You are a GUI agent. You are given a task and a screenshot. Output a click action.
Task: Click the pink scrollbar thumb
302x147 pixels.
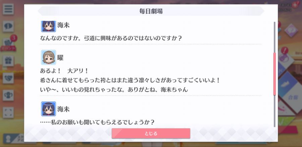click(274, 73)
